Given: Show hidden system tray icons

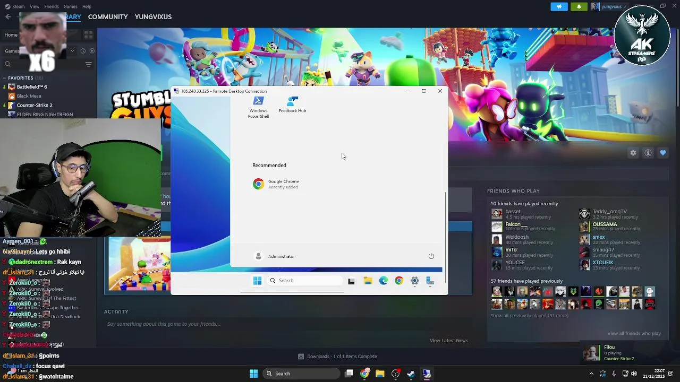Looking at the screenshot, I should 591,374.
